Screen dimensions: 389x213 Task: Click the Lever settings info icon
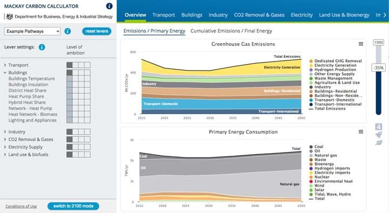coord(42,47)
